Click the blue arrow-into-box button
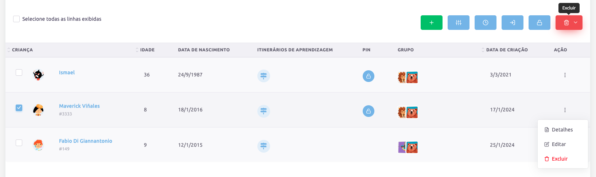This screenshot has height=177, width=596. pyautogui.click(x=512, y=23)
